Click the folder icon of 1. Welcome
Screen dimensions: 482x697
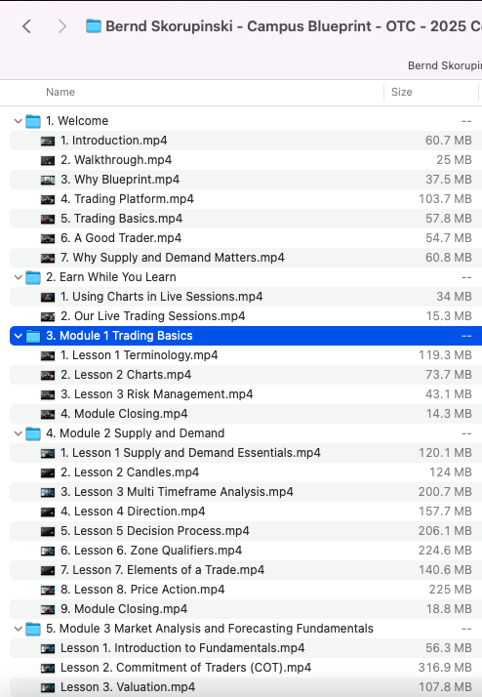33,121
